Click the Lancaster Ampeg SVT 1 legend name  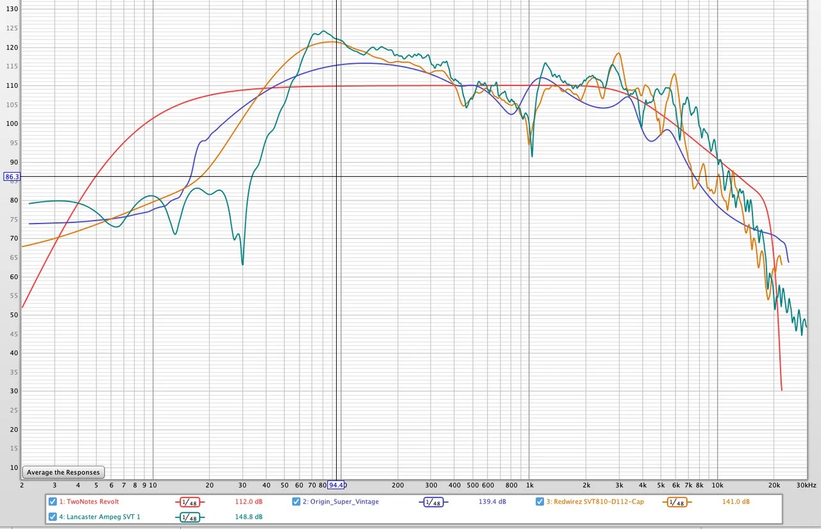point(99,517)
